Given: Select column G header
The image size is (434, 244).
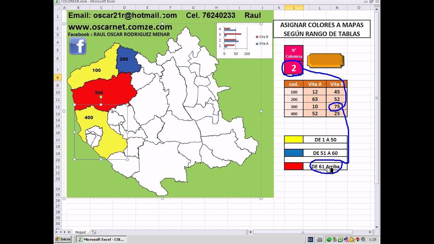Looking at the screenshot, I should point(193,7).
